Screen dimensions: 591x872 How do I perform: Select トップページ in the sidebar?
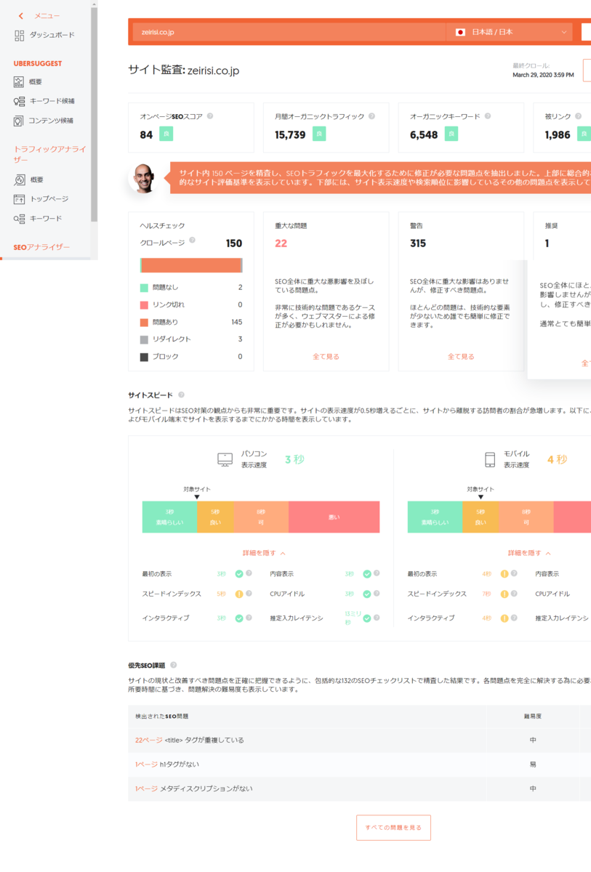click(49, 199)
